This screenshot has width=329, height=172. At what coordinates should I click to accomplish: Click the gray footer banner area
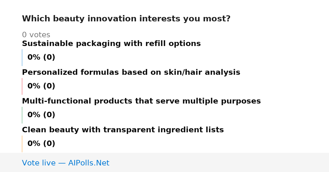click(164, 162)
